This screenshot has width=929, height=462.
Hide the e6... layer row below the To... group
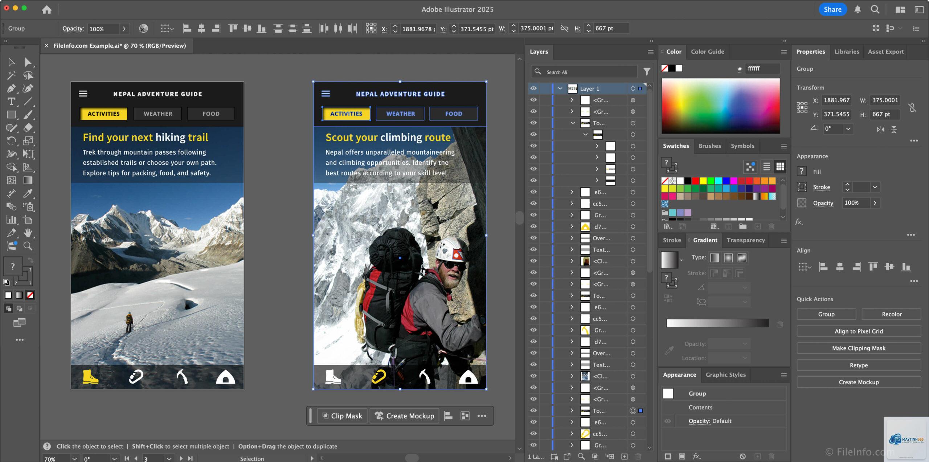pyautogui.click(x=533, y=192)
